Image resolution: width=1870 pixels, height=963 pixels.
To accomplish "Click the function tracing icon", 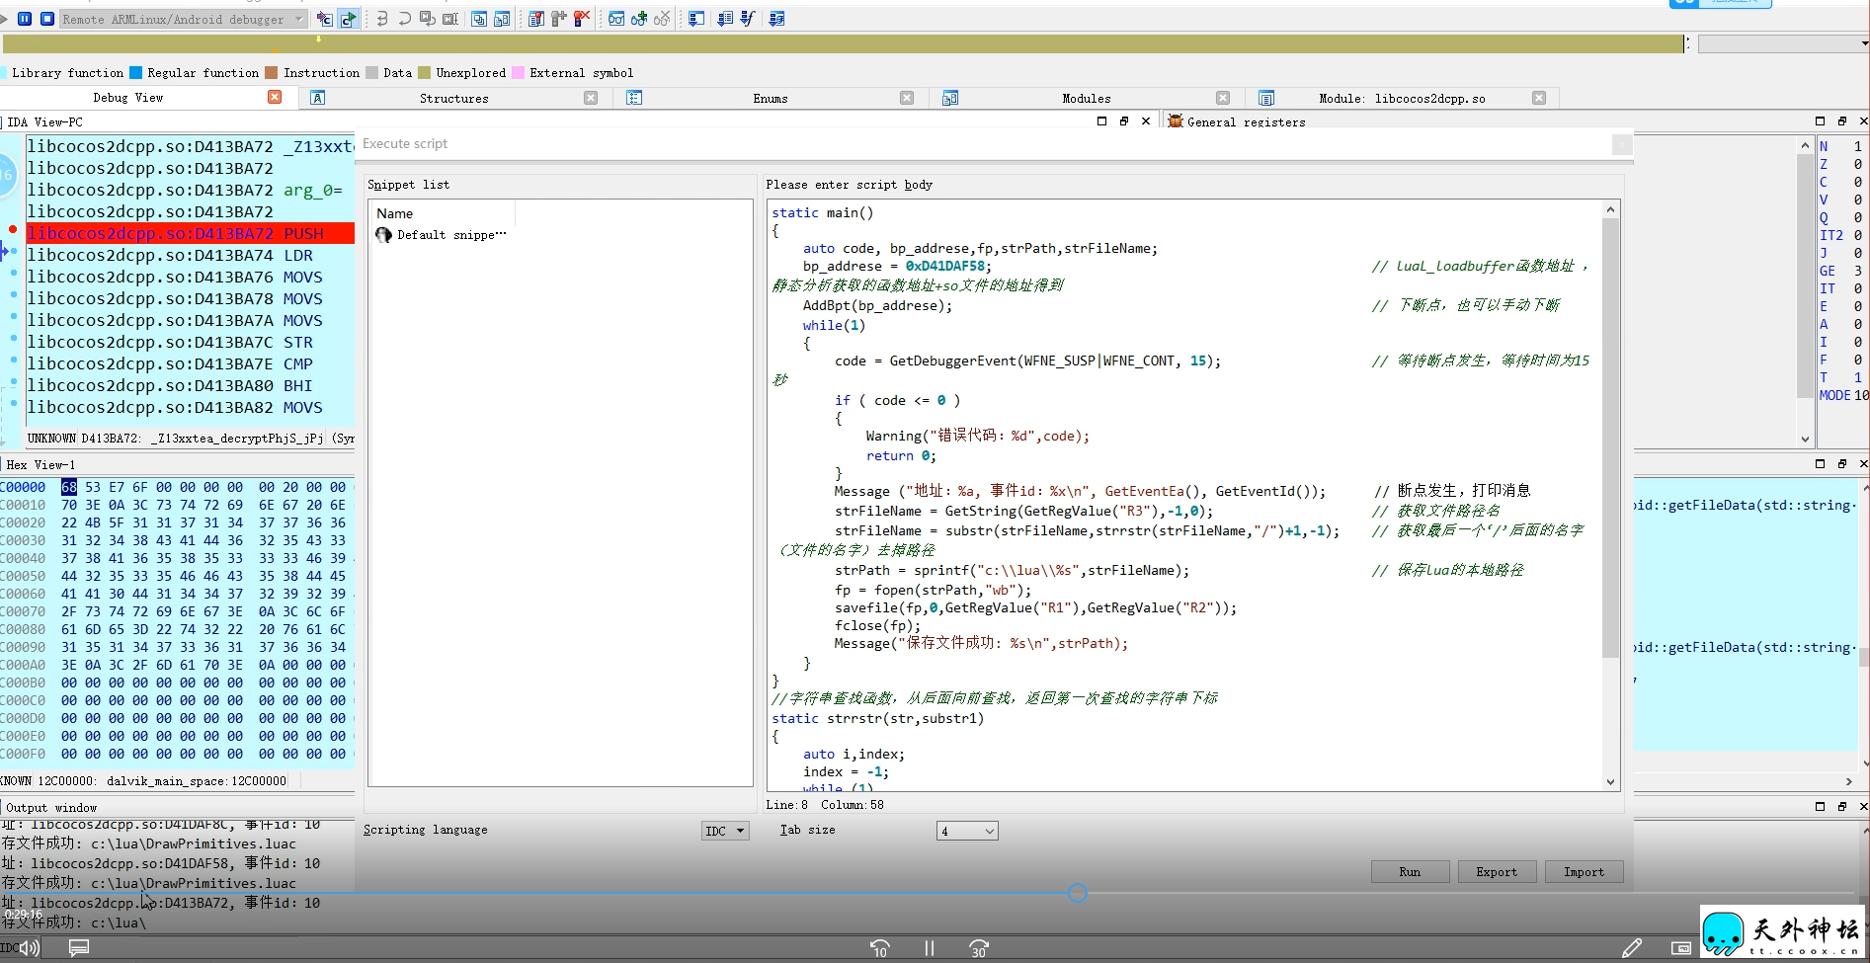I will [x=748, y=19].
